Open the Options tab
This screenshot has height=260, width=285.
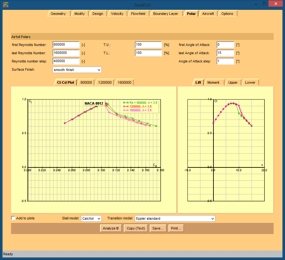tap(227, 14)
